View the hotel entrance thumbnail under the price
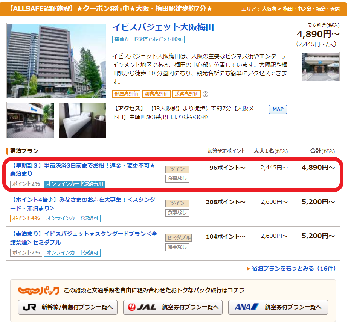 pyautogui.click(x=320, y=67)
